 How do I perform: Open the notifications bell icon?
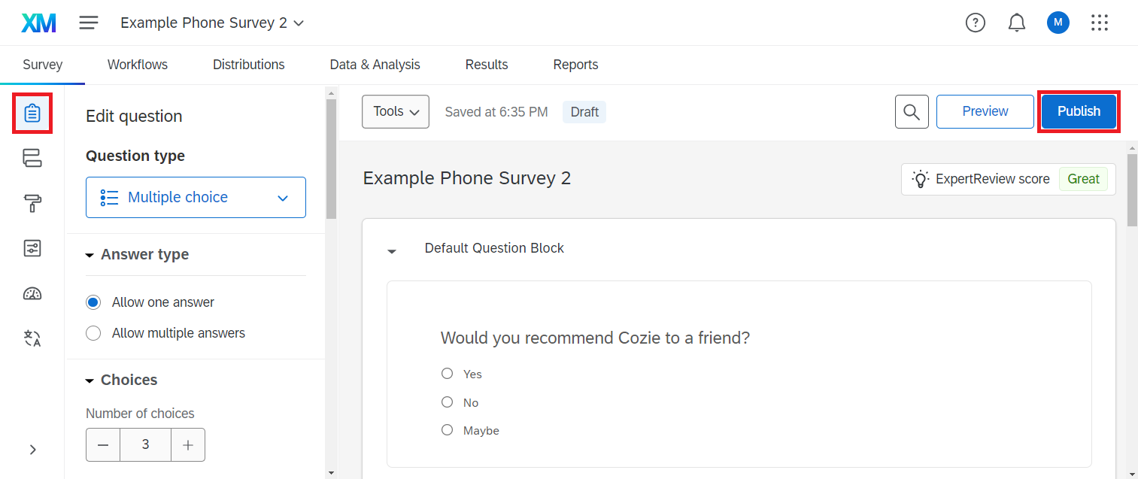1016,23
